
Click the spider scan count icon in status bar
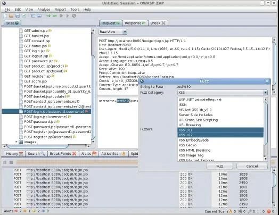pos(240,211)
